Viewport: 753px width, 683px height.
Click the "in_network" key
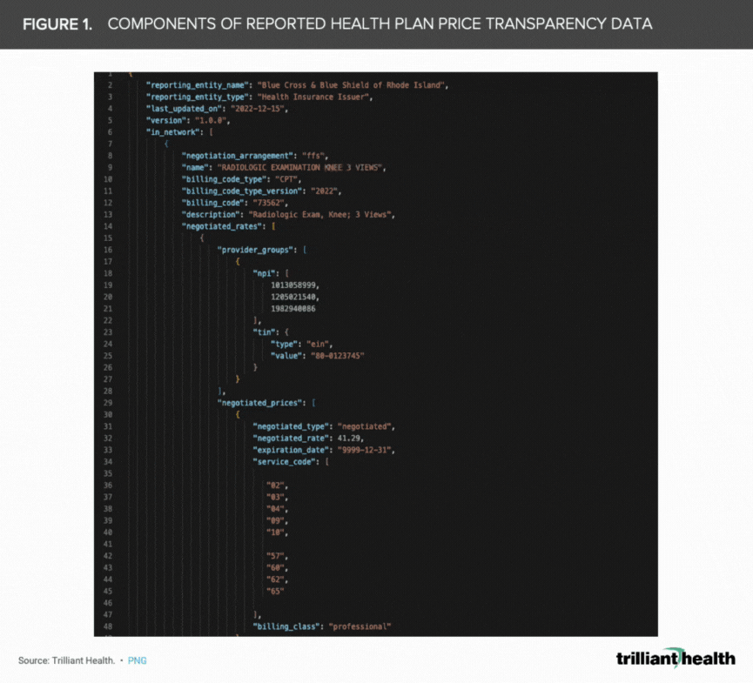[173, 132]
